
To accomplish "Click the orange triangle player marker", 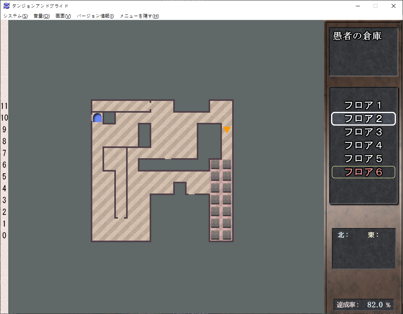I will 227,130.
